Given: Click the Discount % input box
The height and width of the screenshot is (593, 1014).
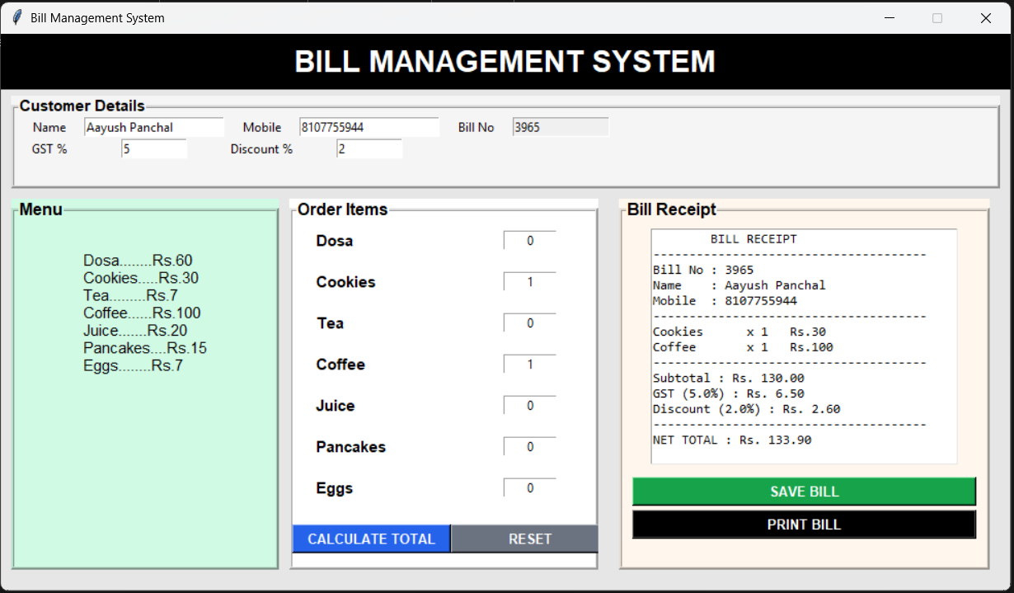Looking at the screenshot, I should (369, 149).
